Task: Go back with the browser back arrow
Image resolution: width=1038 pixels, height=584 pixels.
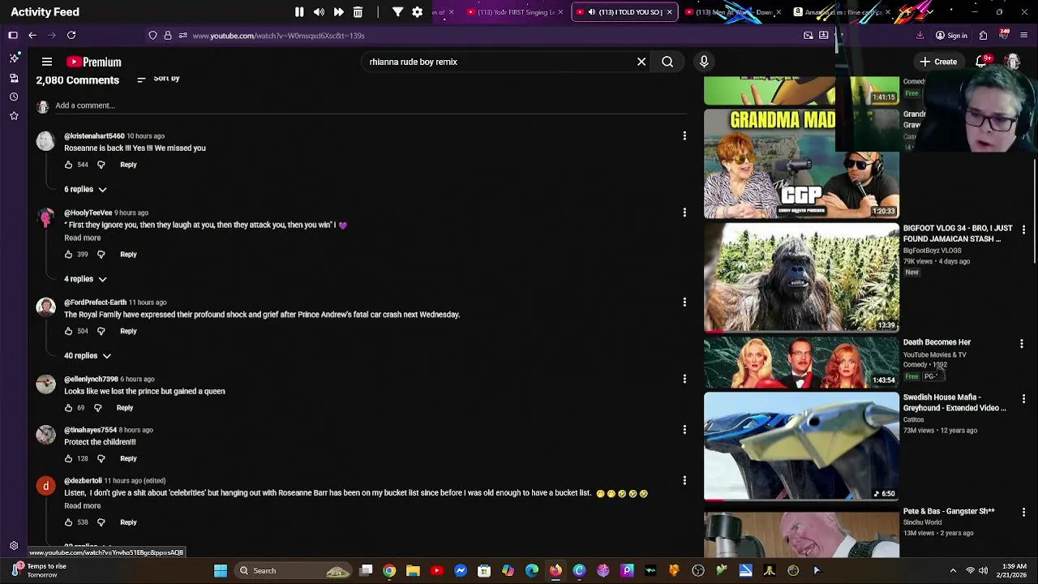Action: pyautogui.click(x=32, y=36)
